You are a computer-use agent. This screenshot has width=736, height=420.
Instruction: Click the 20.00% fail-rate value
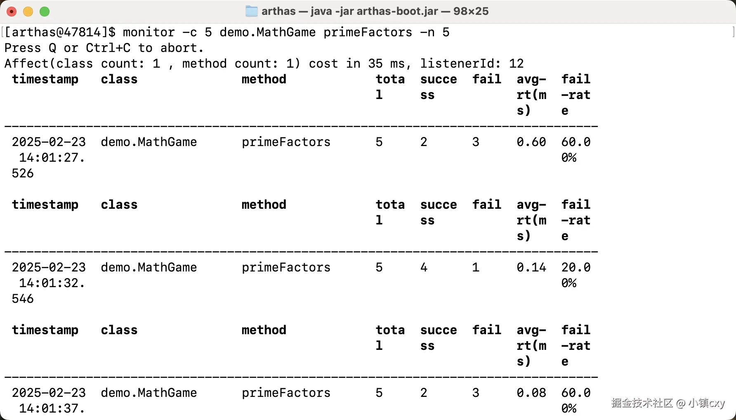[x=576, y=275]
